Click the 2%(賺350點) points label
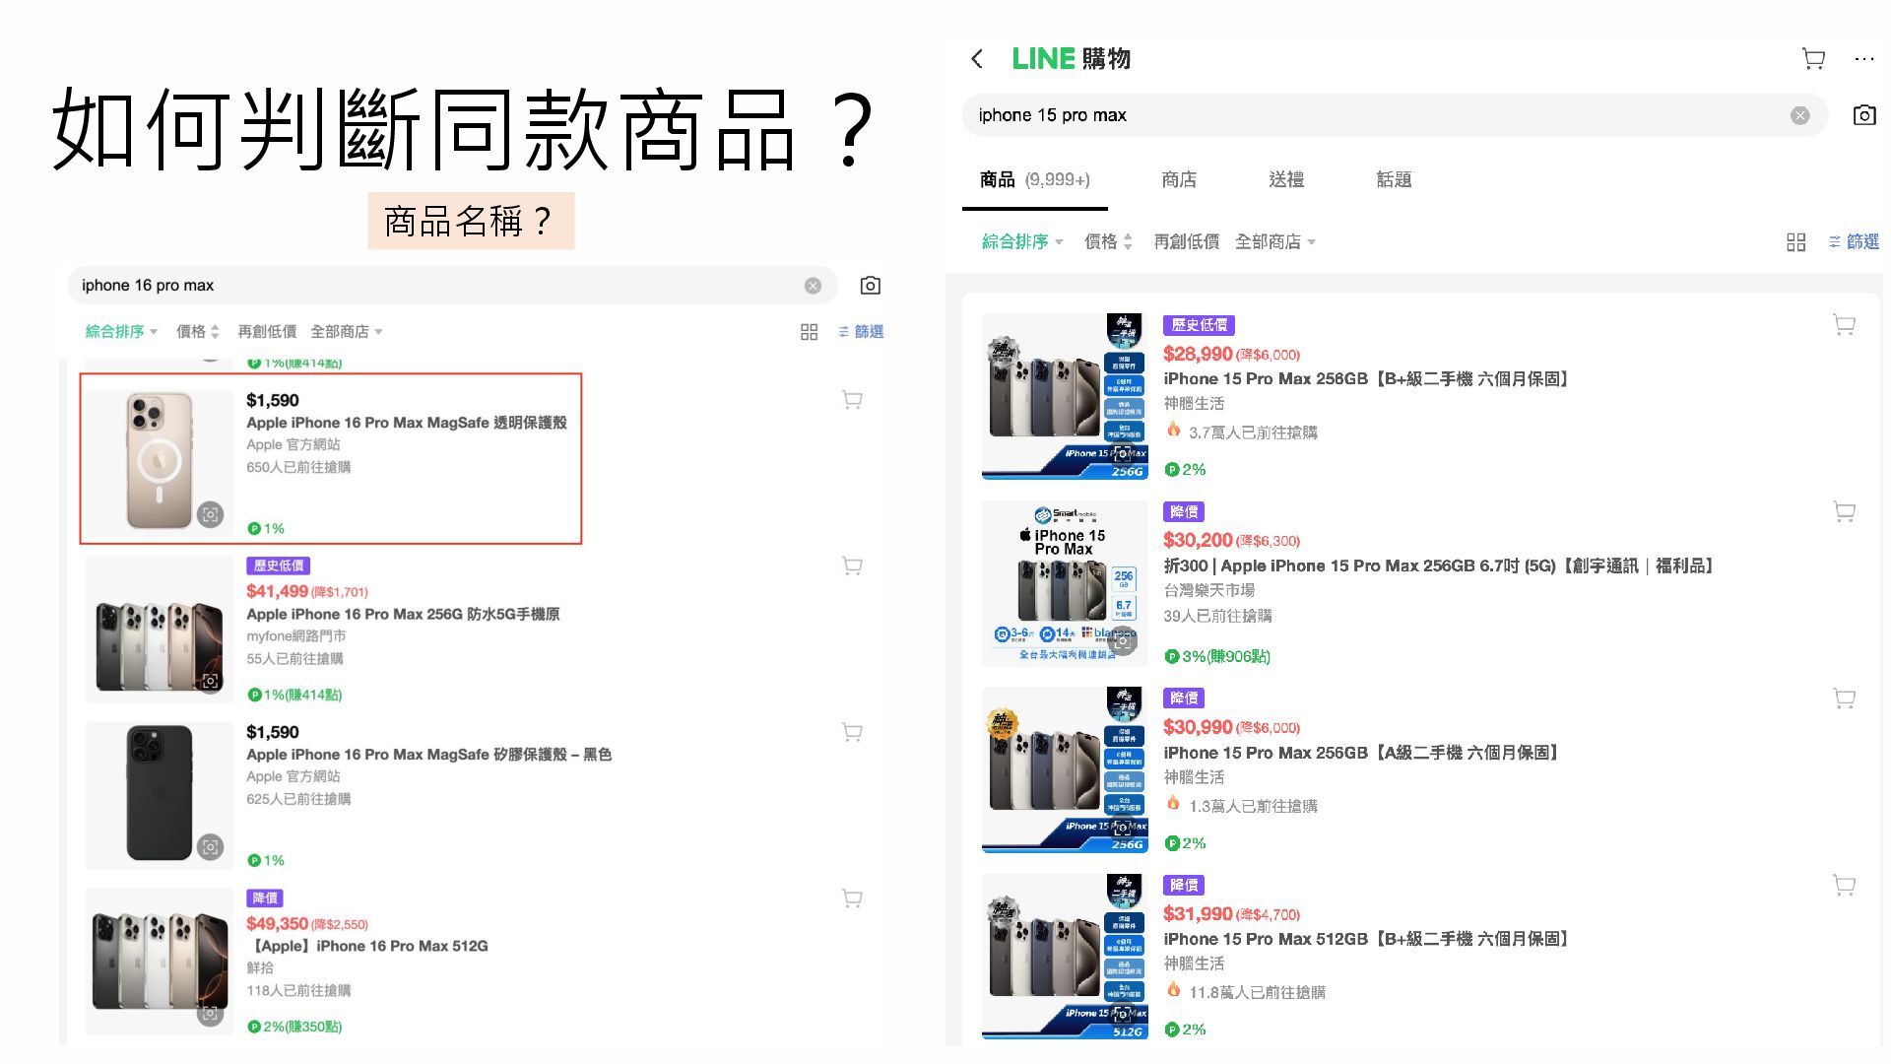Viewport: 1891px width, 1064px height. coord(294,1027)
